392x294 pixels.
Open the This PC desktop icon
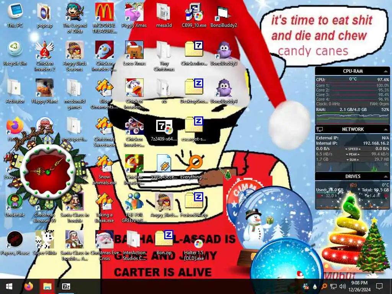(x=15, y=15)
